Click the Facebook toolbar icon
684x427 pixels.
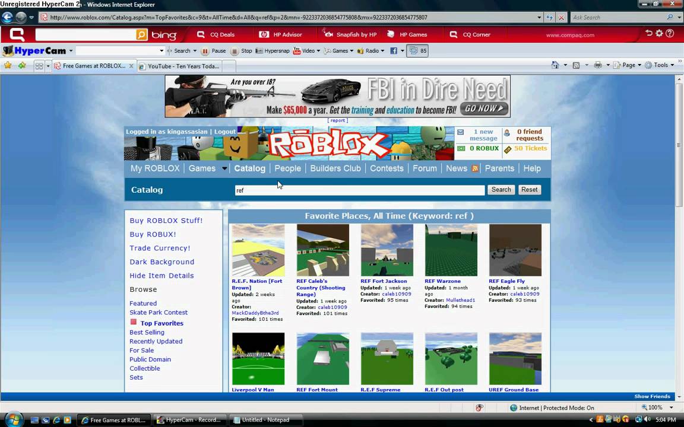tap(394, 51)
